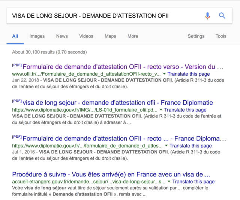The image size is (240, 200).
Task: Open the 'Procédure à suivre - Vous êtes arrivé(e)' result
Action: click(111, 175)
